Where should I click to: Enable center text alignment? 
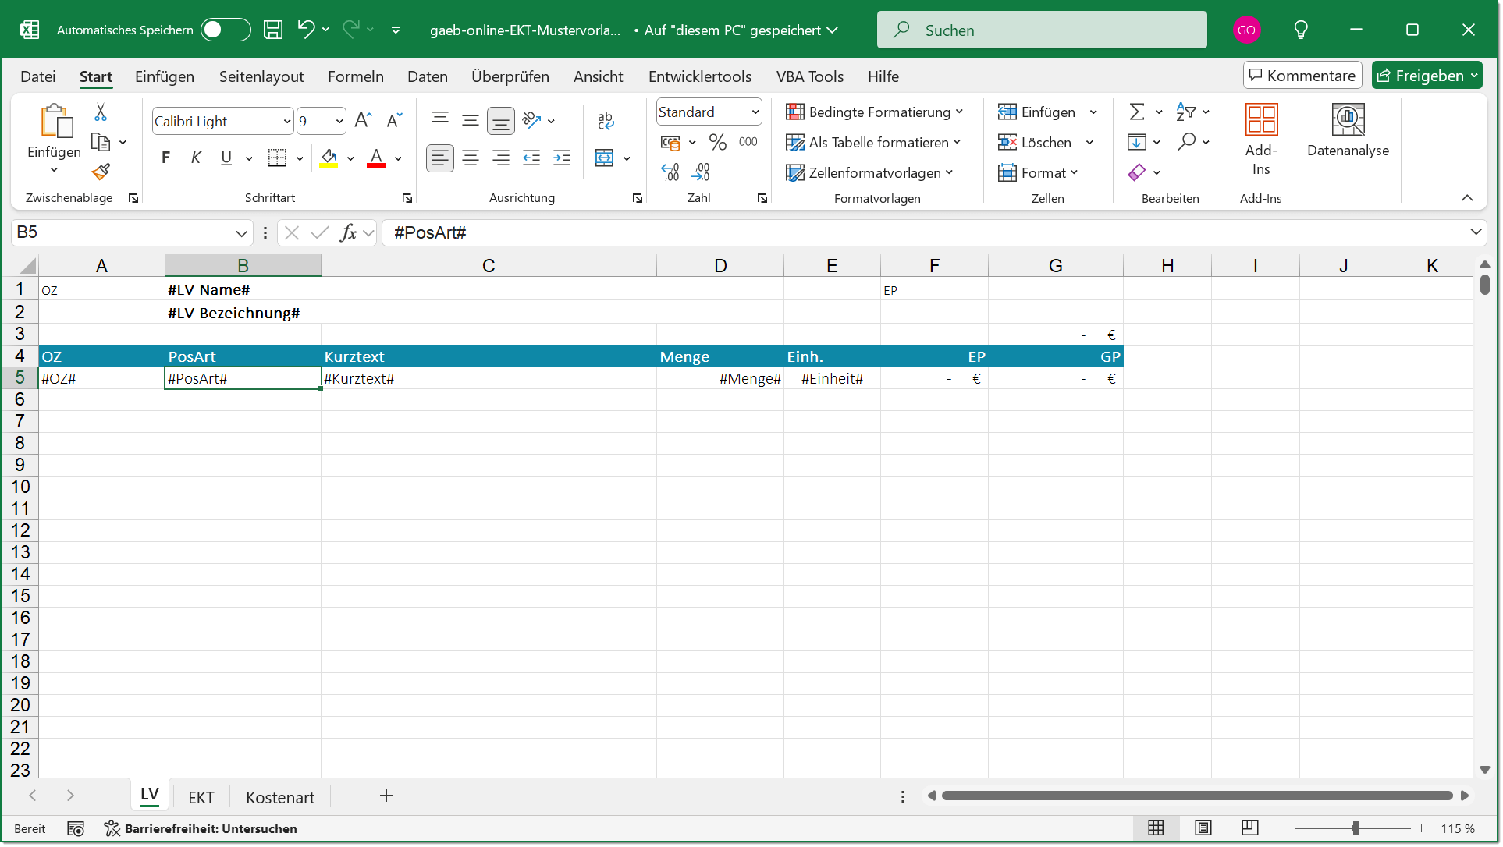point(471,158)
